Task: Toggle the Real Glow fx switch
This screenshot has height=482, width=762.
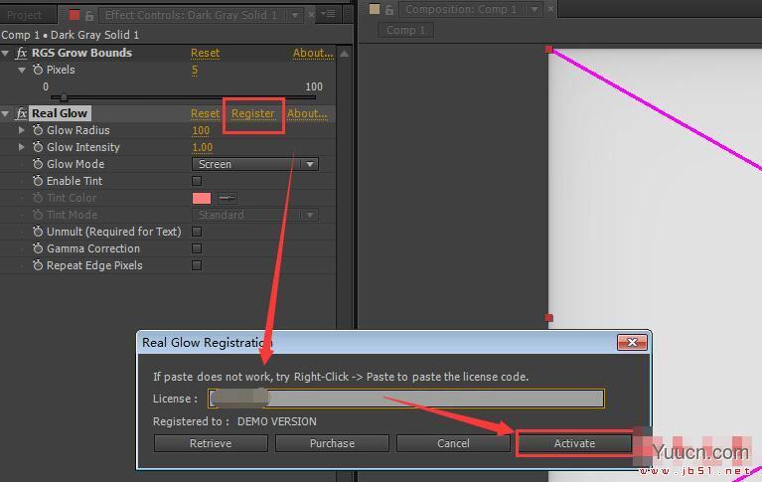Action: pos(21,113)
